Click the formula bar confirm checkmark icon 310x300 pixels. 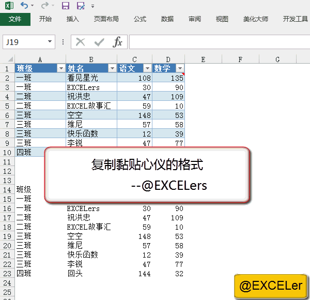click(99, 42)
